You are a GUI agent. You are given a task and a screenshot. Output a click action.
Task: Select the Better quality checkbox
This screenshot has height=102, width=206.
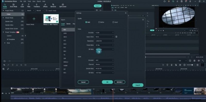tap(99, 22)
